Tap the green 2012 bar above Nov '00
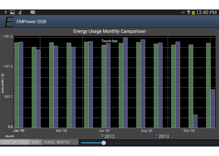Viewport: 219px width, 156px height. coord(191,86)
